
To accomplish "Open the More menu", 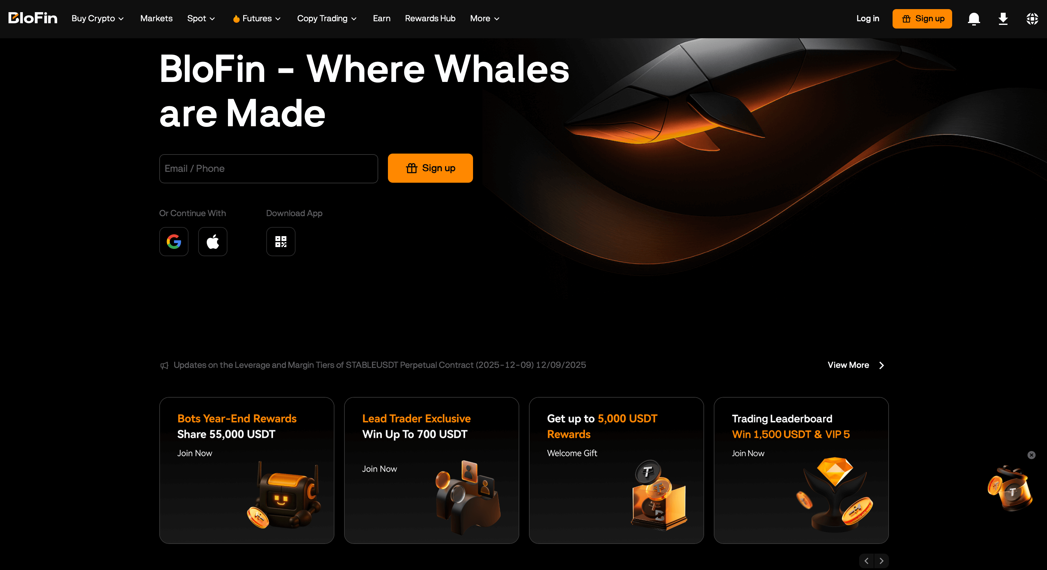I will [x=485, y=19].
